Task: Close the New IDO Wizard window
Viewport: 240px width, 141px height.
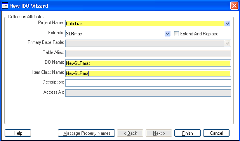Action: click(x=234, y=6)
